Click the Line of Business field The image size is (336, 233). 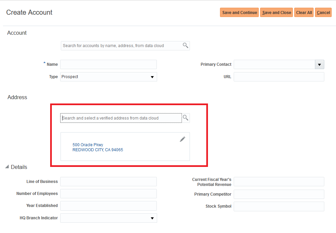[108, 182]
